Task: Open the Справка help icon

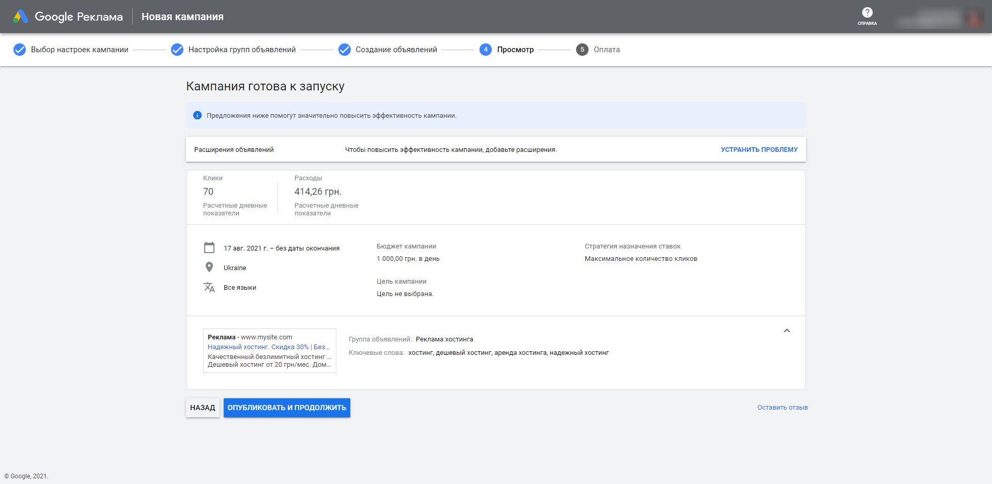Action: [x=867, y=16]
